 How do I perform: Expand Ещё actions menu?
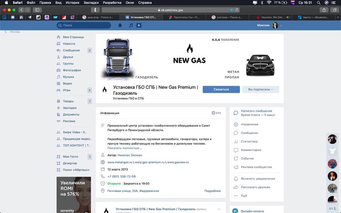[x=244, y=195]
